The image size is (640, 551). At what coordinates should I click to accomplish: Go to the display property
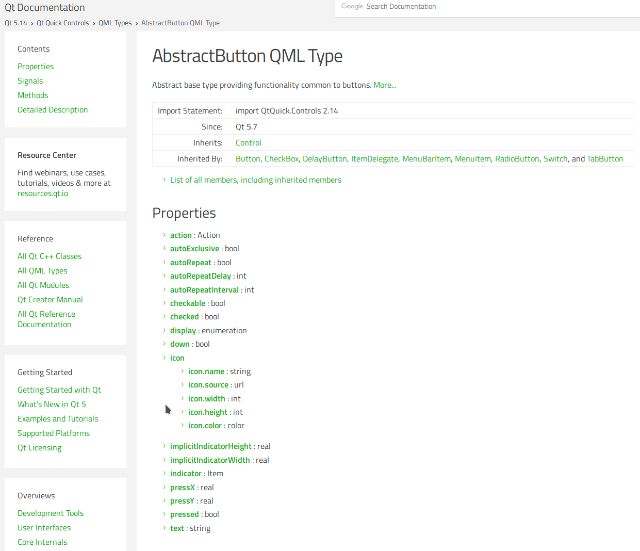[183, 331]
